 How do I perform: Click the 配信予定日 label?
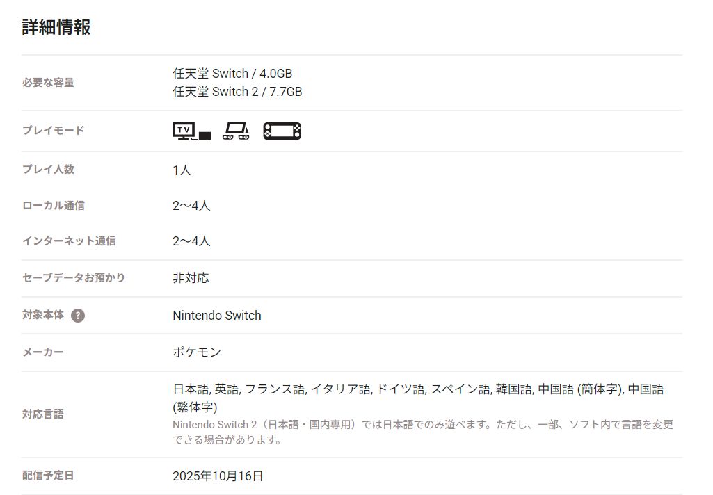click(x=48, y=476)
